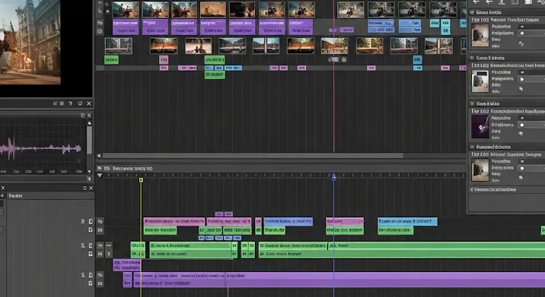The height and width of the screenshot is (297, 545).
Task: Close the preview panel with its X icon
Action: (89, 103)
